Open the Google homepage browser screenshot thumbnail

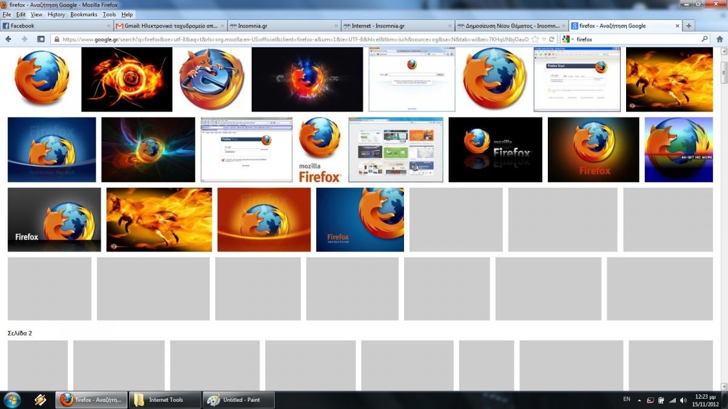coord(412,79)
